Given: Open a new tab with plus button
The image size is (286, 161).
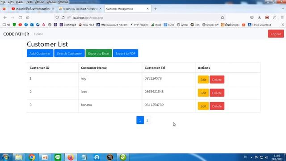Looking at the screenshot, I should (156, 8).
